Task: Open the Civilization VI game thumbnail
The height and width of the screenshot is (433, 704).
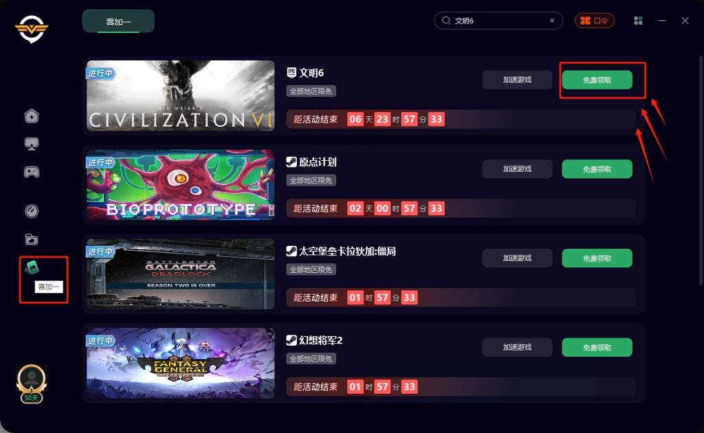Action: coord(180,96)
